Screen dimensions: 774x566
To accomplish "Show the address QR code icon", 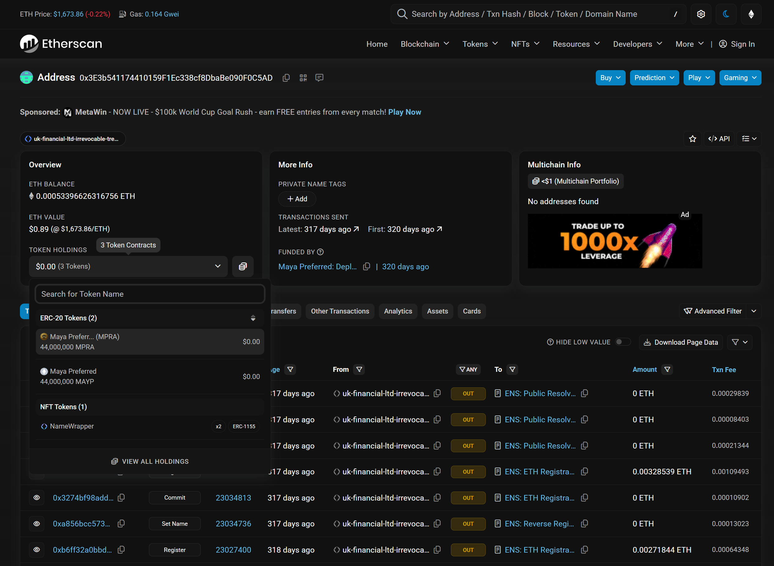I will (303, 78).
